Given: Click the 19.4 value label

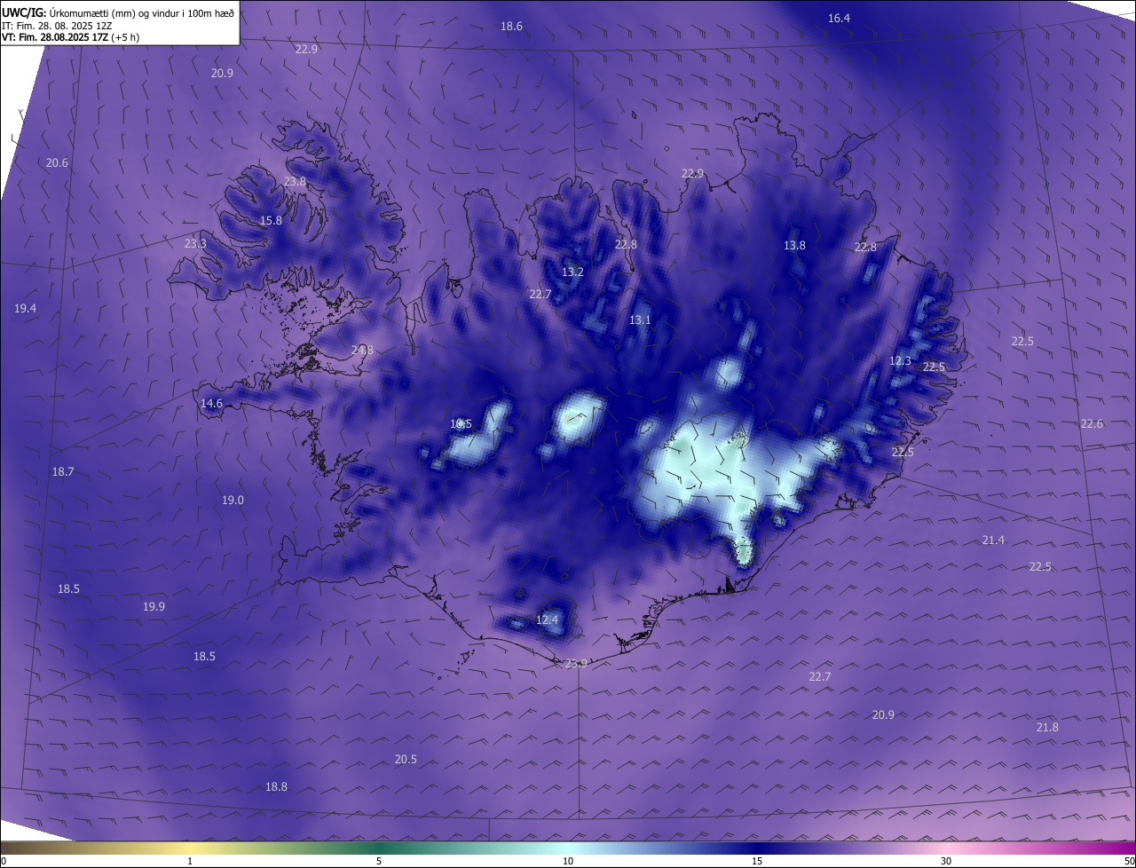Looking at the screenshot, I should pyautogui.click(x=26, y=309).
